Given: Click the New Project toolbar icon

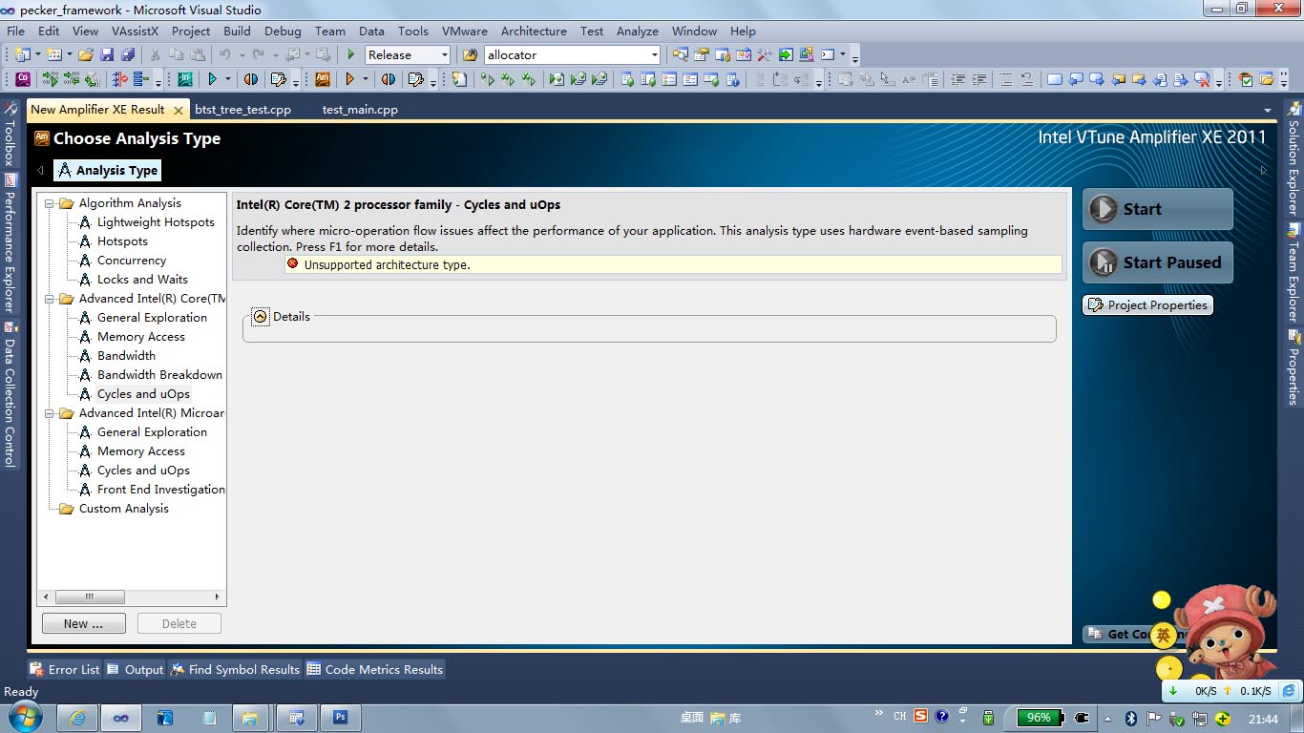Looking at the screenshot, I should point(22,54).
